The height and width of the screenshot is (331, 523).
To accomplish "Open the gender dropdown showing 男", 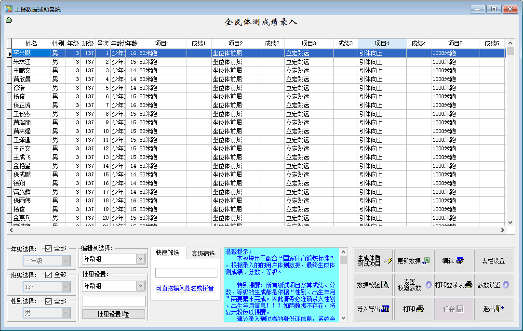I will coord(47,313).
